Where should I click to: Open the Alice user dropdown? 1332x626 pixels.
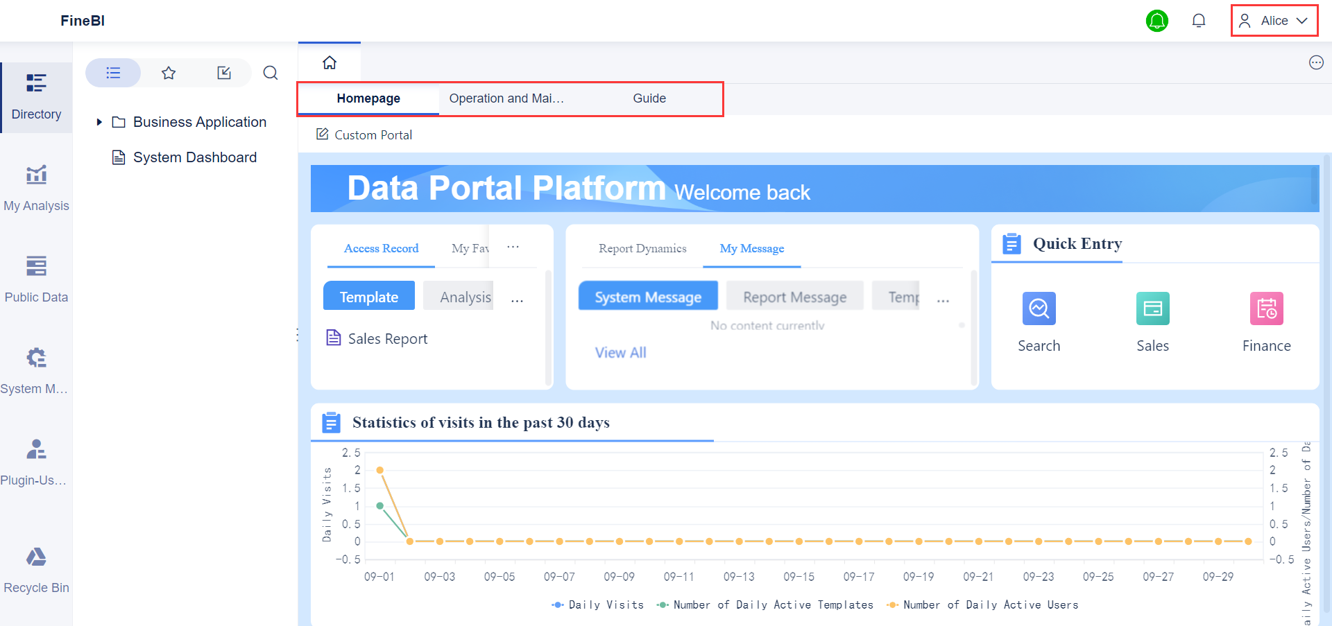(x=1275, y=21)
